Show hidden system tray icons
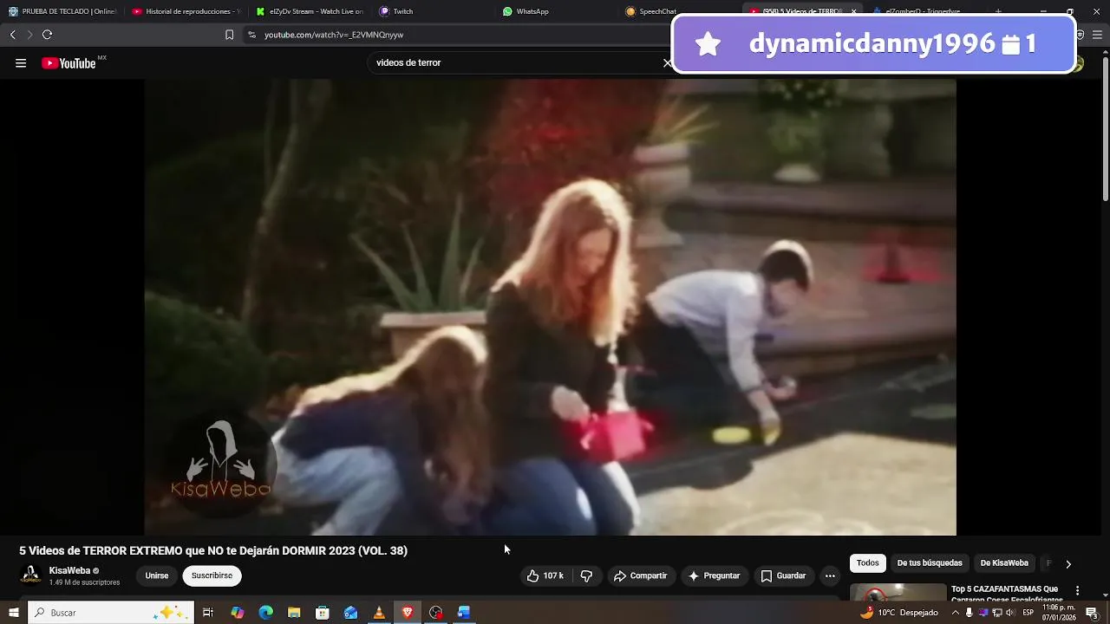The height and width of the screenshot is (624, 1110). (956, 613)
